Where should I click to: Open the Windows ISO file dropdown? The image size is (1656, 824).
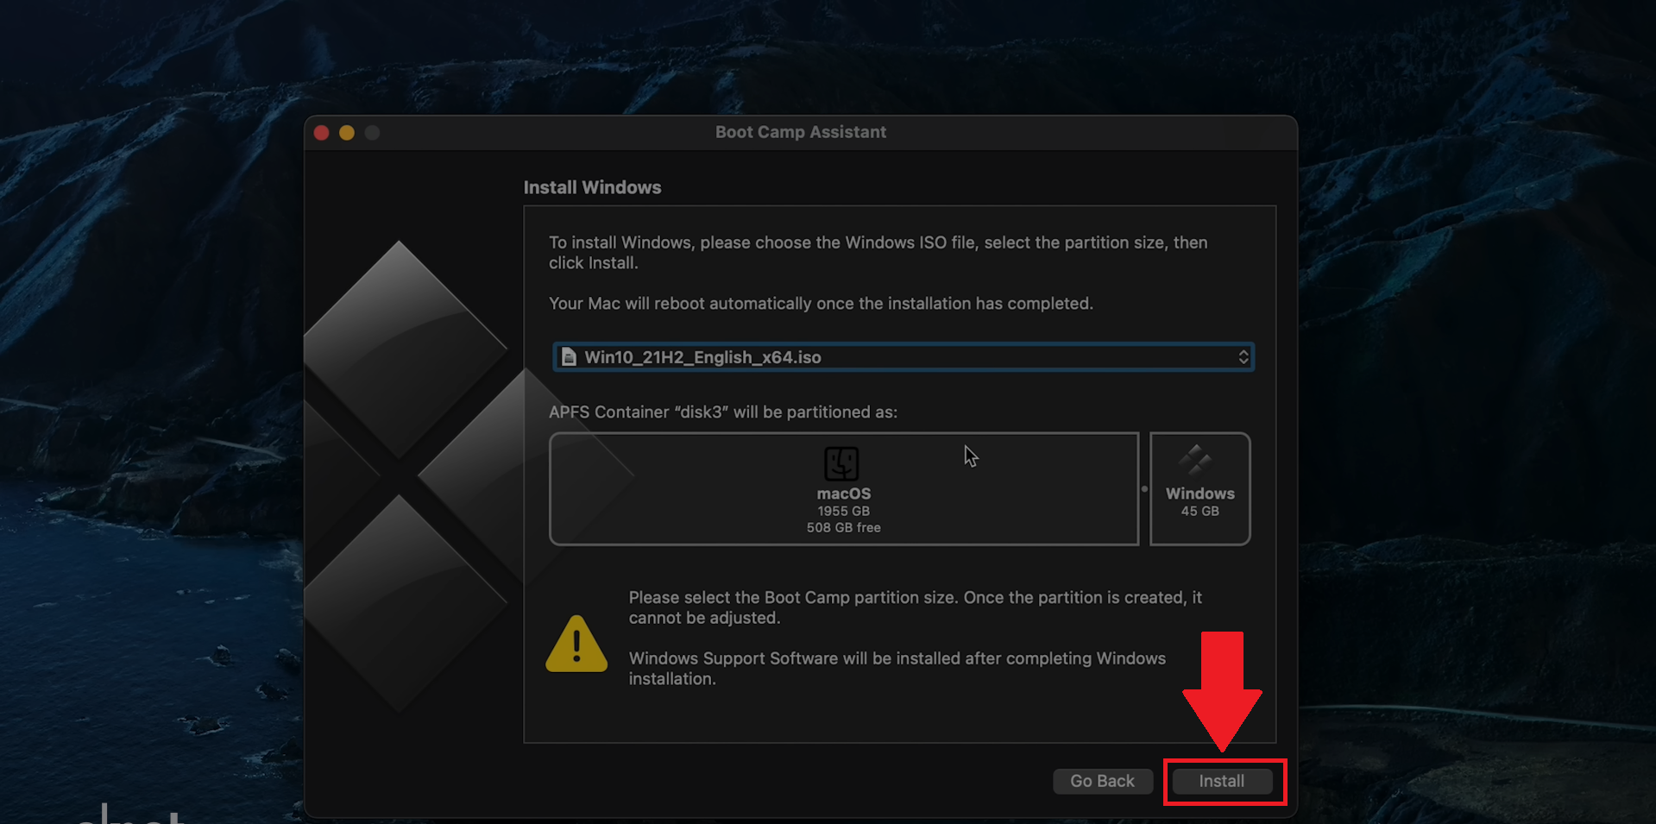904,357
